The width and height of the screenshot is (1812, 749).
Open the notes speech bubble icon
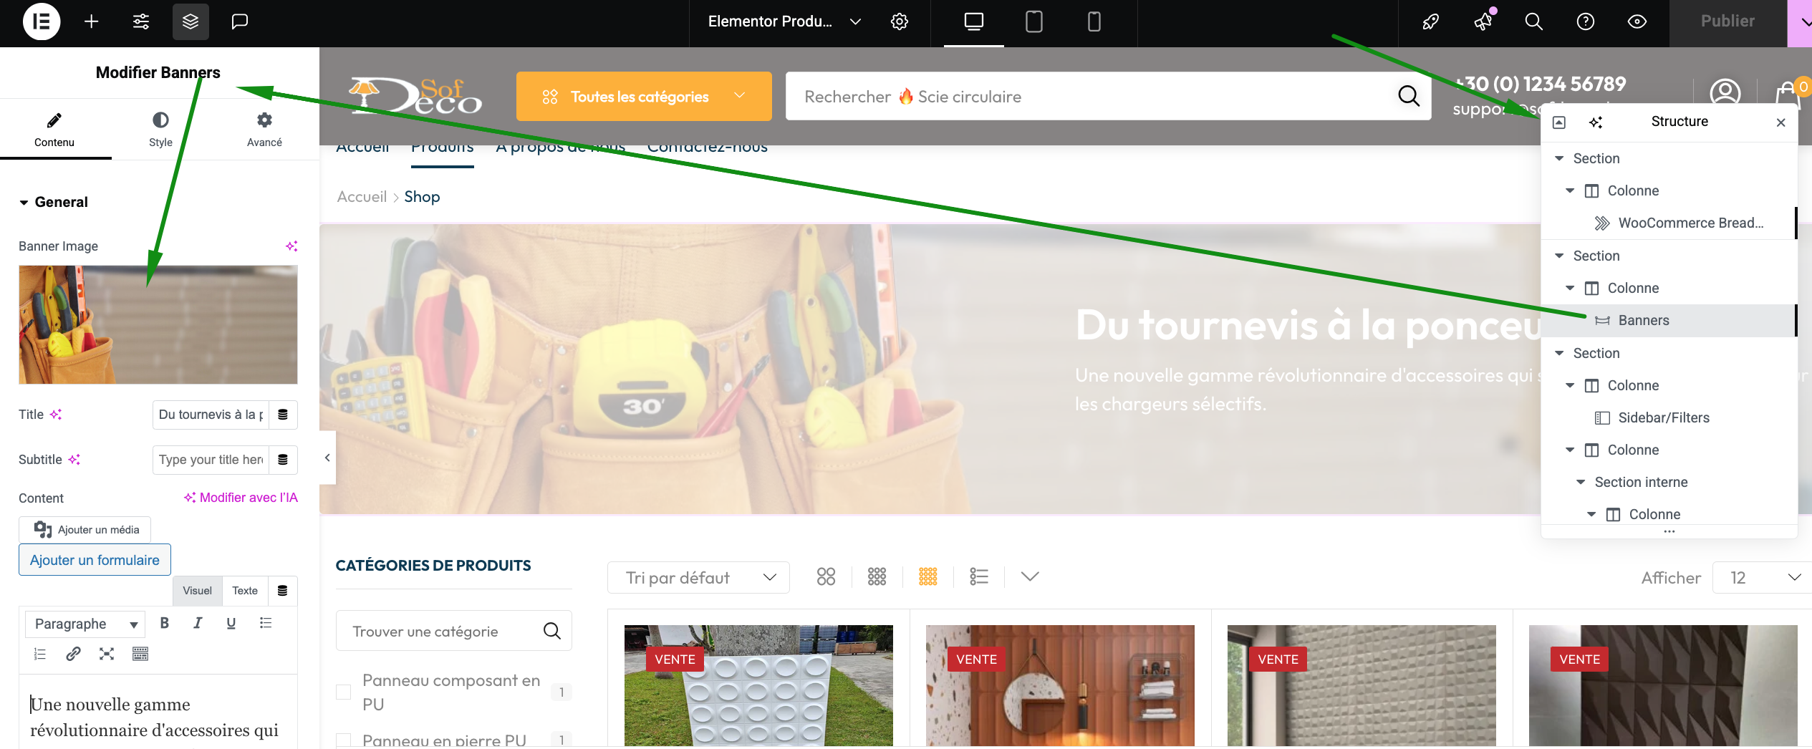point(240,21)
